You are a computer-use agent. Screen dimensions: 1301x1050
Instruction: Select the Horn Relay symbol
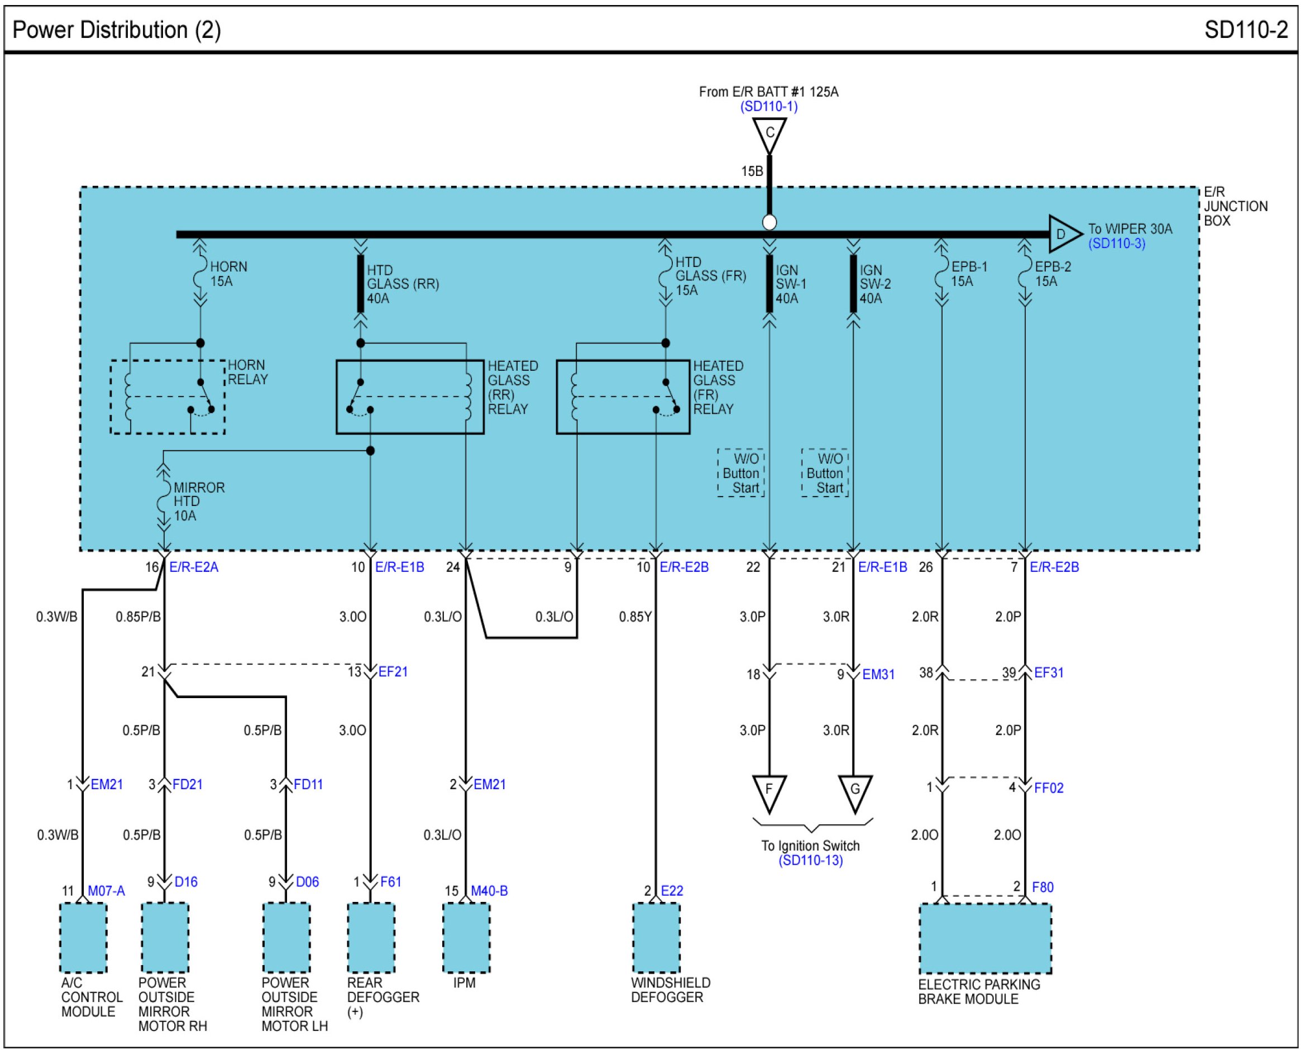coord(167,397)
